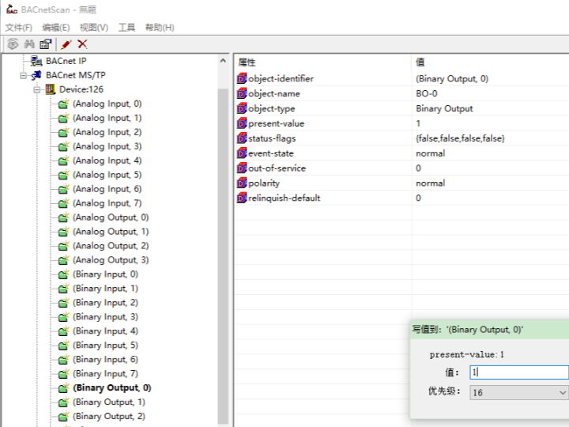Click the red X delete toolbar icon
Screen dimensions: 569x427
coord(82,44)
